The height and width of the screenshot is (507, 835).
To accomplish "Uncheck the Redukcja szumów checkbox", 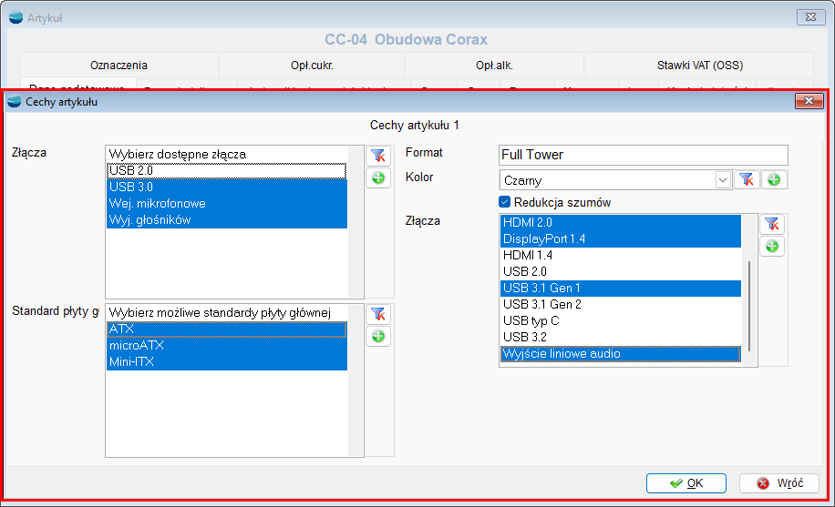I will coord(505,202).
